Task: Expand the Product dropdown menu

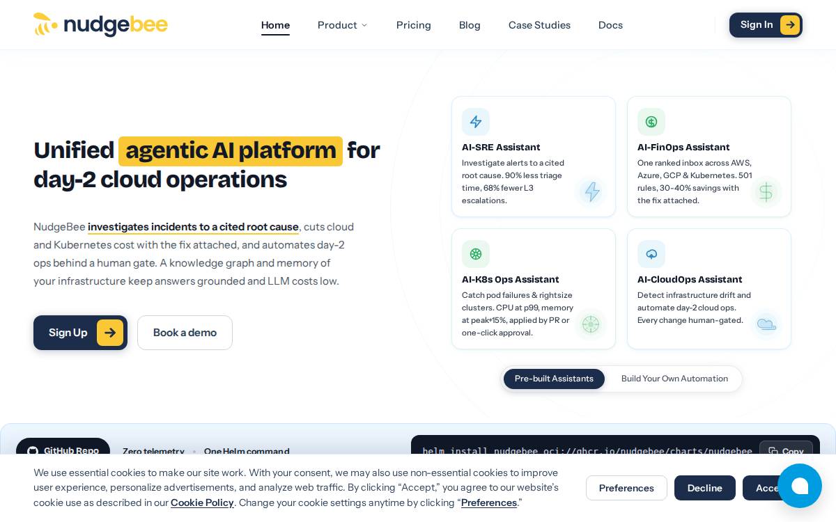Action: (x=342, y=25)
